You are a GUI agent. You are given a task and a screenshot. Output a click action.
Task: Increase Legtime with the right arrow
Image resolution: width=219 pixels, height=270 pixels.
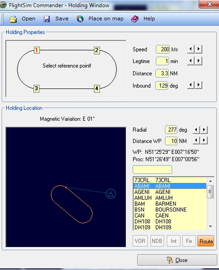(x=198, y=61)
